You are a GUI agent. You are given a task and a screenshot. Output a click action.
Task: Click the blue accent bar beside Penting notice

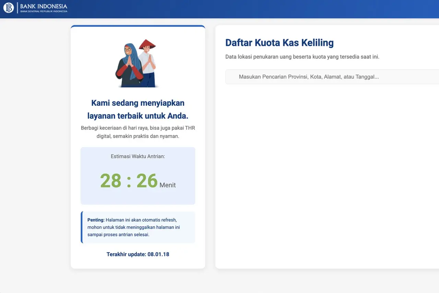click(82, 227)
